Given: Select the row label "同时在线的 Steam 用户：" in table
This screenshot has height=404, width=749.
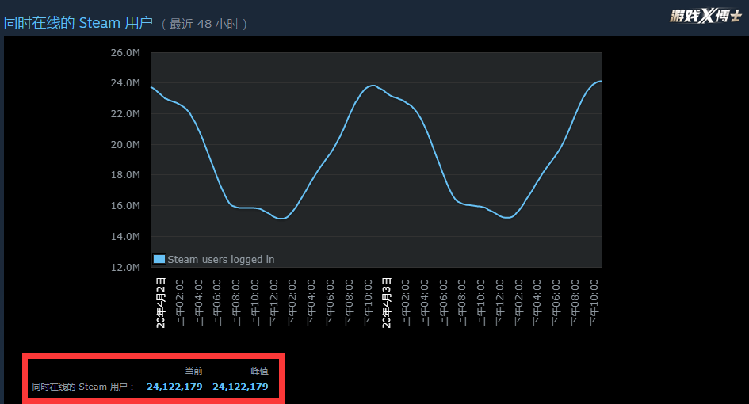Looking at the screenshot, I should 83,387.
